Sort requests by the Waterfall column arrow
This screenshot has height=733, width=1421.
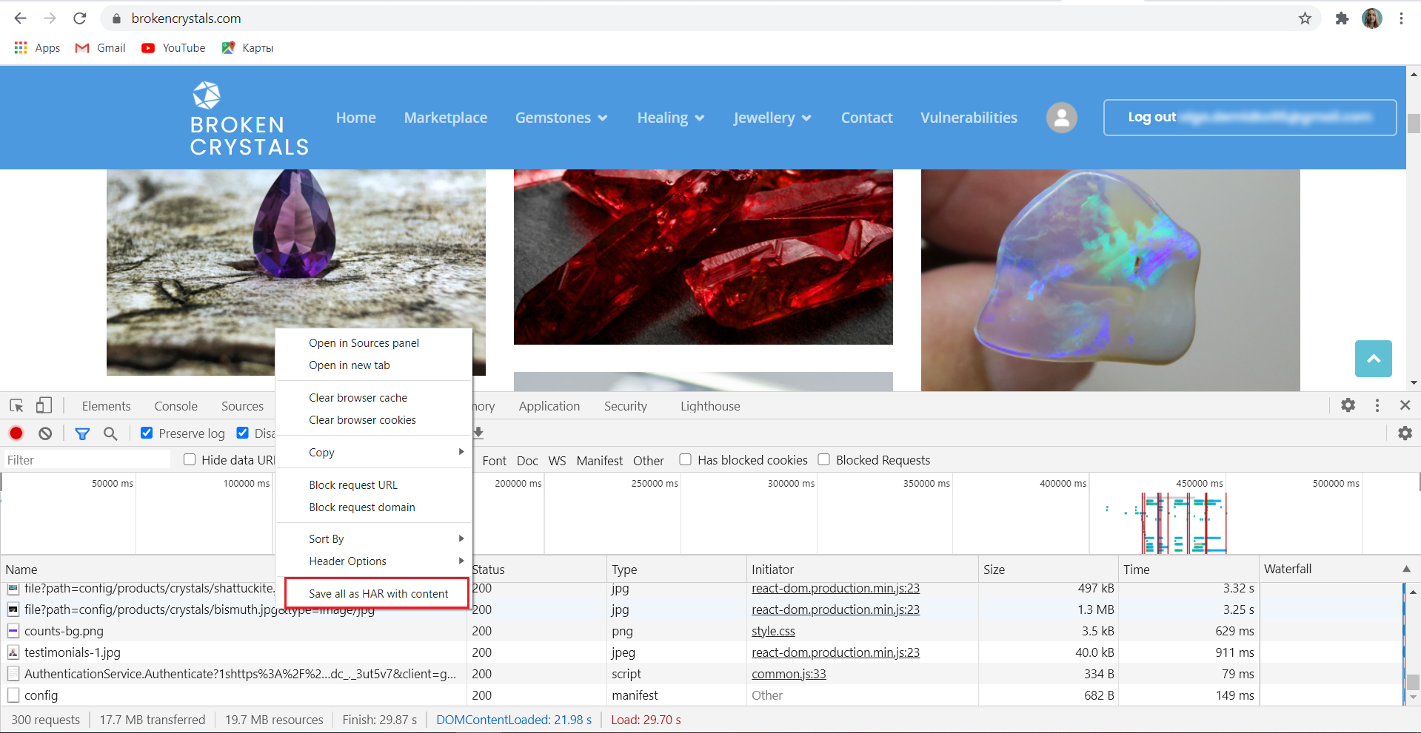pos(1406,569)
